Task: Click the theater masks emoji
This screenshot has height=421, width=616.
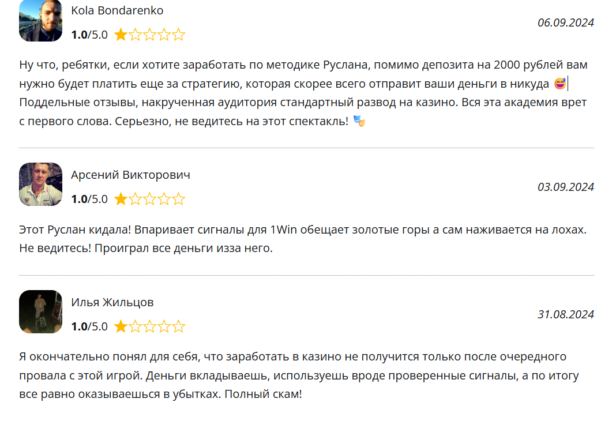Action: (359, 121)
